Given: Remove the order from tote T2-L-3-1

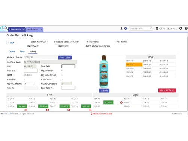Looking at the screenshot, I should coord(26,110).
